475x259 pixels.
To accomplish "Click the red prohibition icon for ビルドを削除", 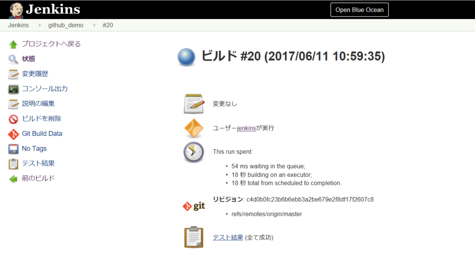I will tap(13, 119).
